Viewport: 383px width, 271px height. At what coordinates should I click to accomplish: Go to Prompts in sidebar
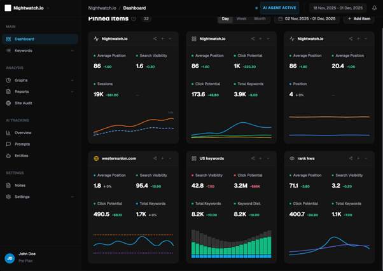(22, 144)
